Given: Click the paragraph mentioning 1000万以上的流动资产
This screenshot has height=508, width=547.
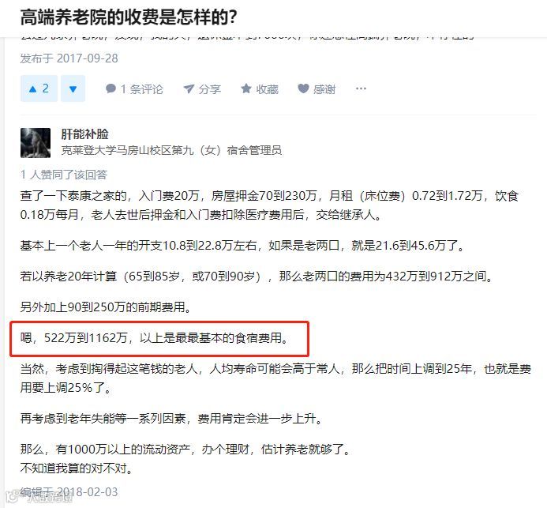Looking at the screenshot, I should (x=185, y=450).
